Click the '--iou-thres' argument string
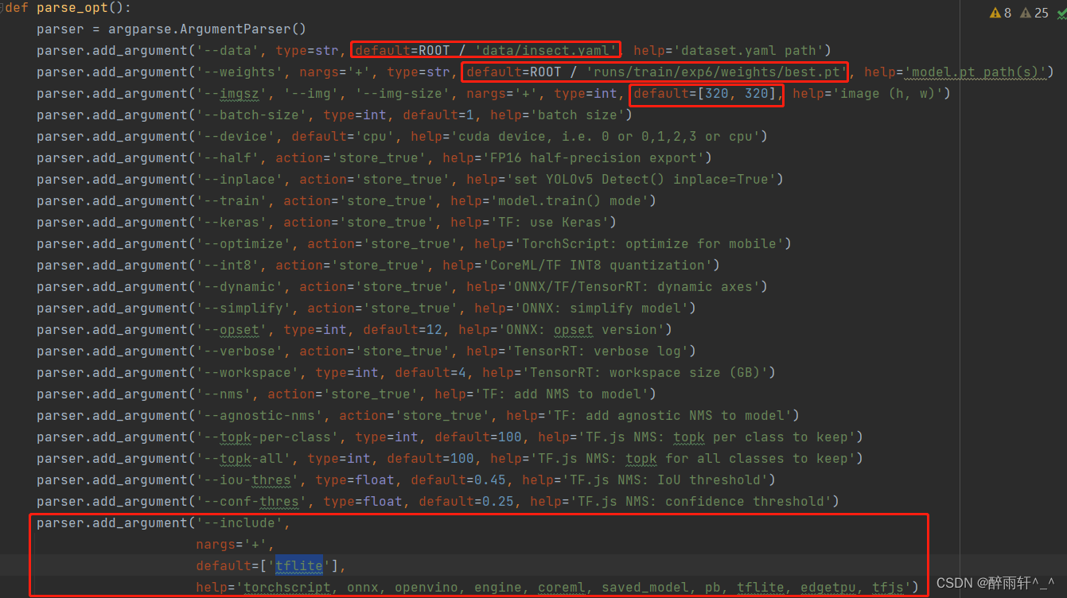 [247, 480]
